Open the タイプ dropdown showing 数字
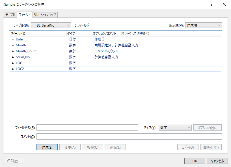231x167 pixels. pos(175,127)
